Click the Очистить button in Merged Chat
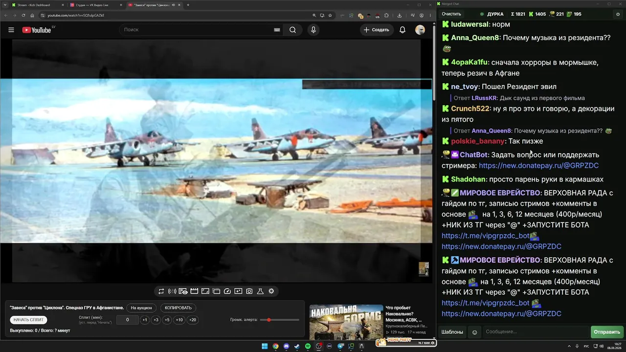 451,14
